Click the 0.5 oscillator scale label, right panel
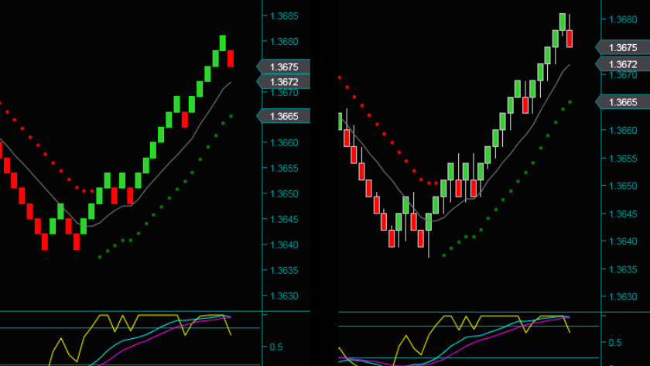Image resolution: width=650 pixels, height=366 pixels. click(615, 342)
